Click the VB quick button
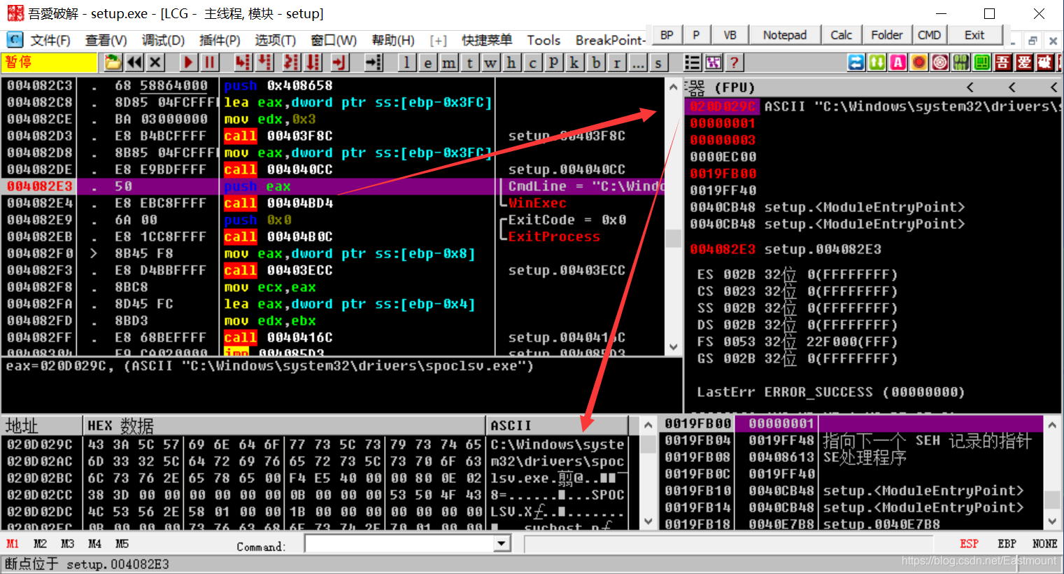This screenshot has width=1064, height=574. click(730, 35)
